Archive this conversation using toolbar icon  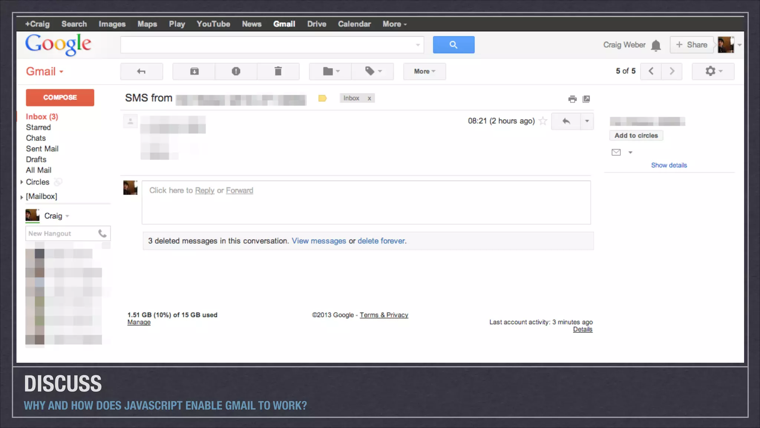tap(194, 71)
